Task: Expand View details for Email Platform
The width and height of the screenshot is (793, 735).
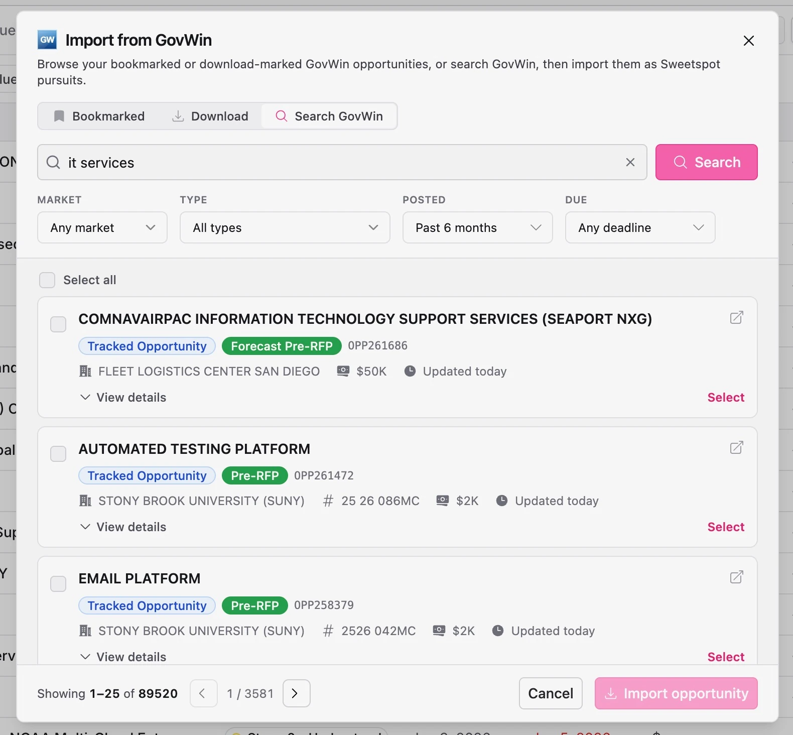Action: tap(123, 657)
